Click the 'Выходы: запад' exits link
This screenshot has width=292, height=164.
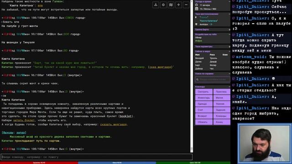tap(14, 133)
